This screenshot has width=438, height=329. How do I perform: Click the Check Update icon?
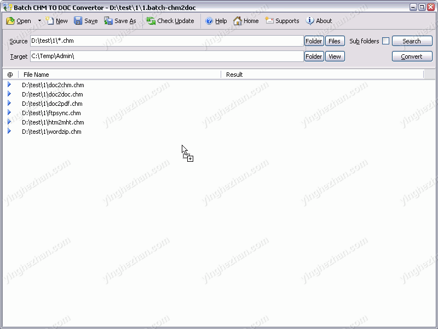click(151, 21)
